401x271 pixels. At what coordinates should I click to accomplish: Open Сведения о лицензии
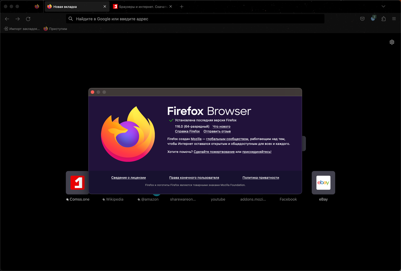129,178
